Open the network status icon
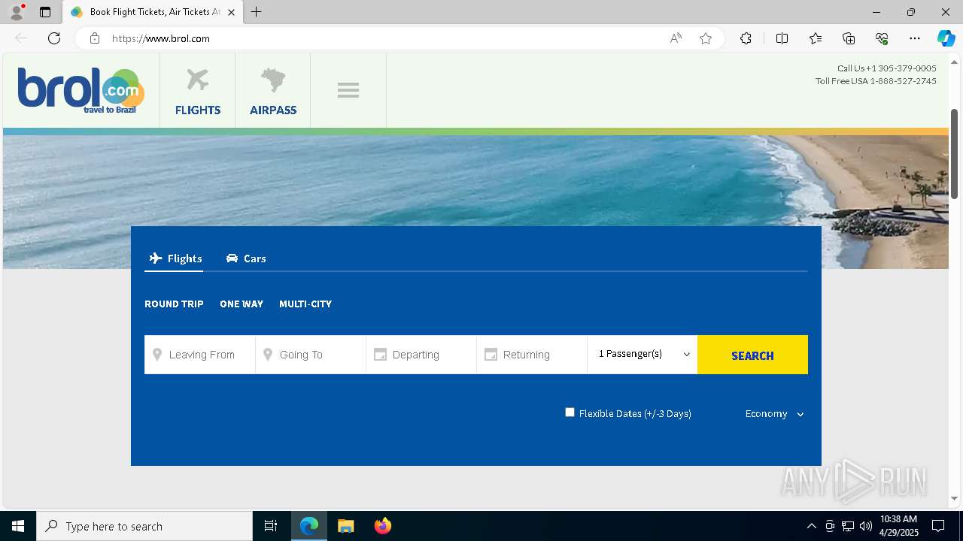The image size is (963, 541). pos(848,526)
